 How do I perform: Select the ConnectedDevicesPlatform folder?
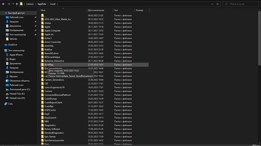point(58,95)
